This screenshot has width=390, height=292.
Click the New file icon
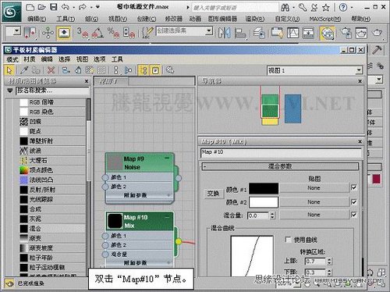click(x=30, y=7)
